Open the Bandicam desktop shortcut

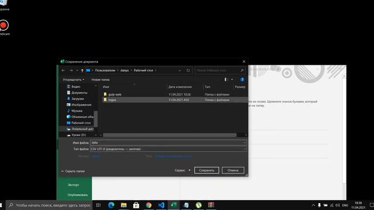tap(4, 27)
